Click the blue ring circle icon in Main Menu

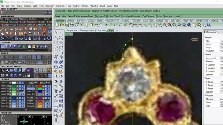[49, 38]
